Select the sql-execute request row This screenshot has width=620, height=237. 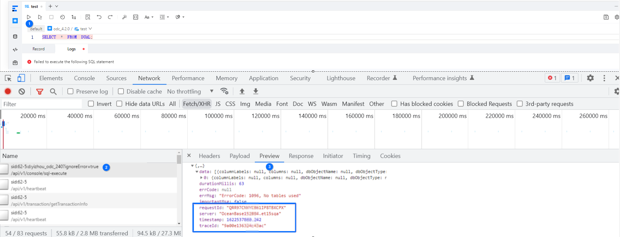click(55, 170)
